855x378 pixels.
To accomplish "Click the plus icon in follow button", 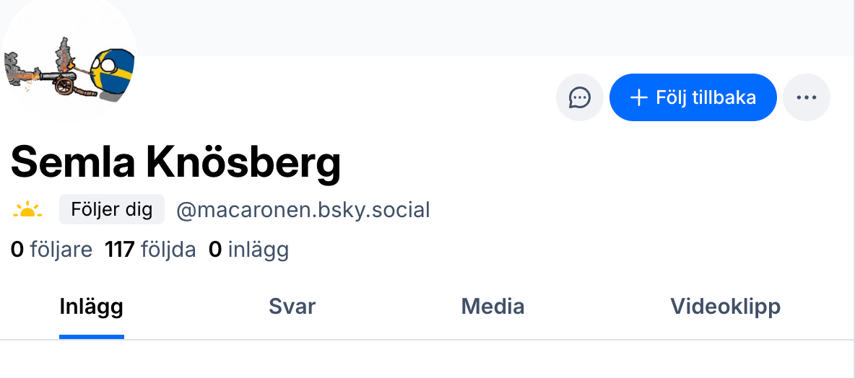I will 638,97.
